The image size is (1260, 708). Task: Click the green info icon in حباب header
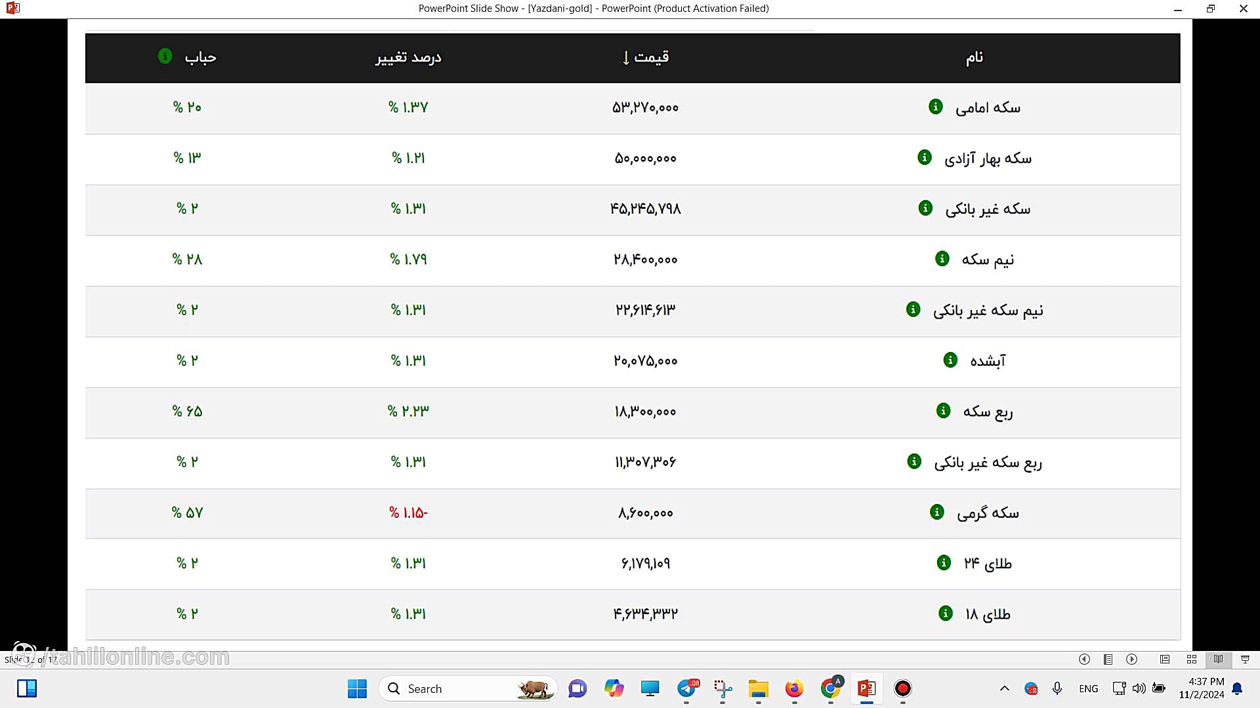coord(165,56)
